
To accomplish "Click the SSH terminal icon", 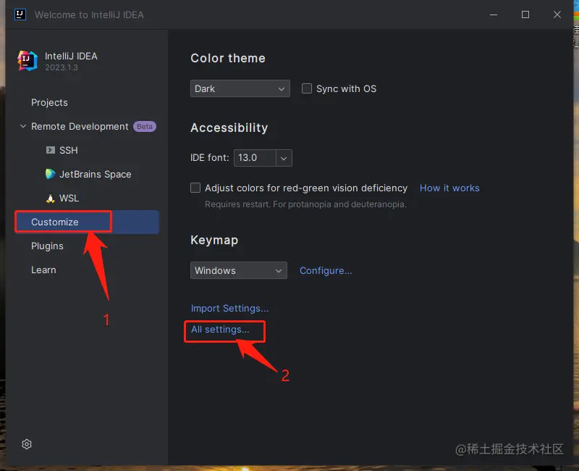I will 50,150.
